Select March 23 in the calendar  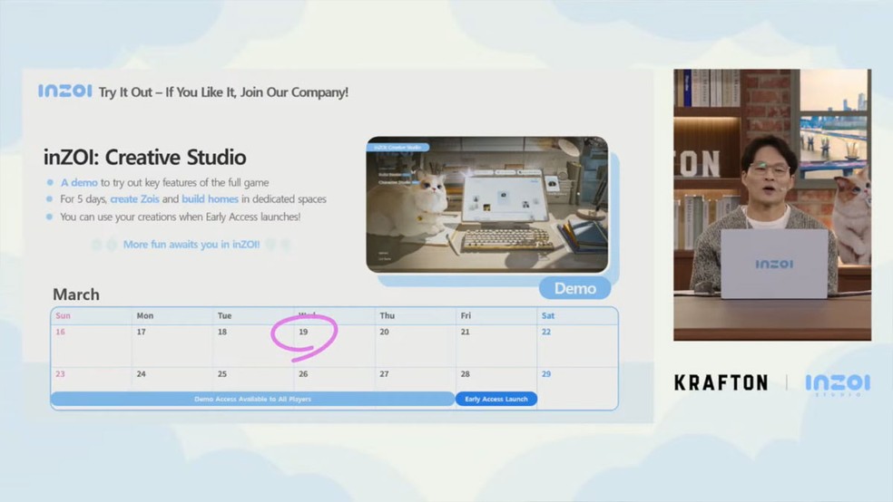(61, 374)
